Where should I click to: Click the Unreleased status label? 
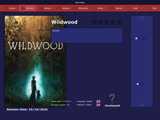click(x=112, y=105)
